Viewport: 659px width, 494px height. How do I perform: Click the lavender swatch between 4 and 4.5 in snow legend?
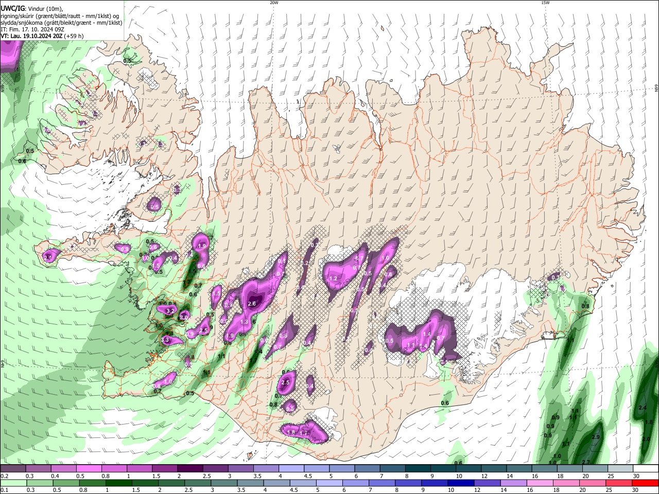click(x=291, y=468)
